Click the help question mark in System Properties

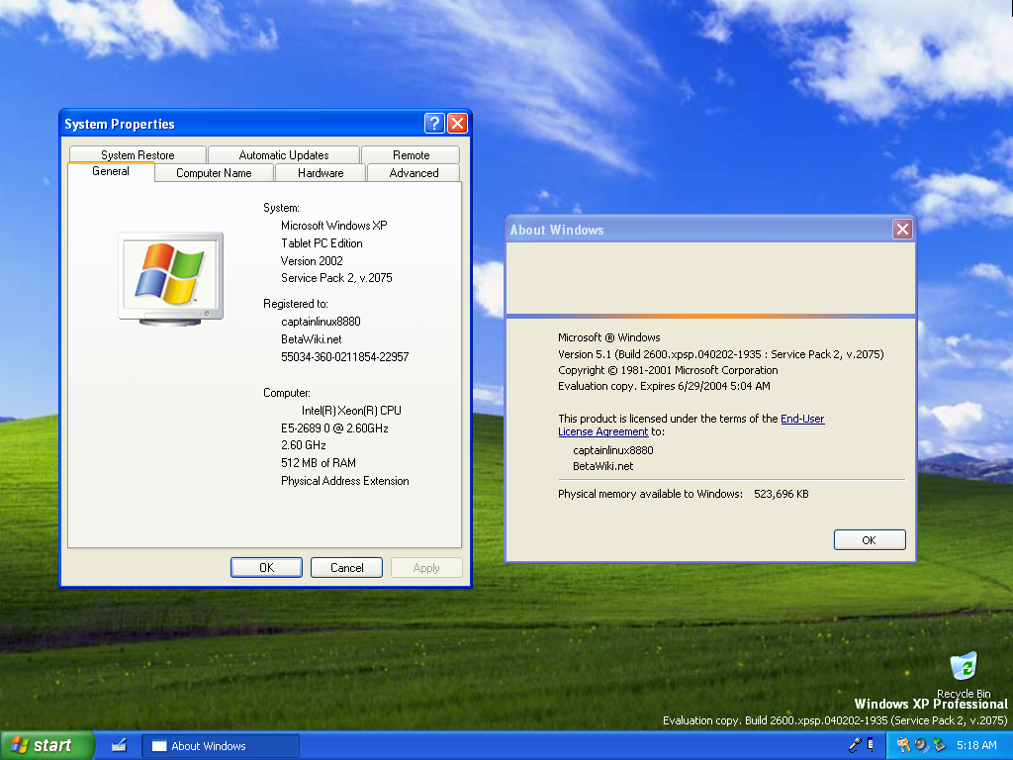[x=434, y=124]
